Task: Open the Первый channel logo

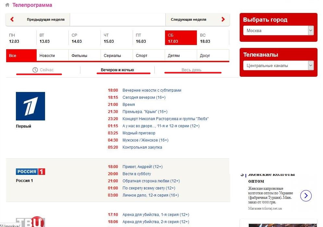Action: point(30,106)
